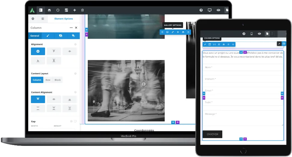Viewport: 292px width, 157px height.
Task: Click the Message textarea on tablet form
Action: tap(243, 118)
